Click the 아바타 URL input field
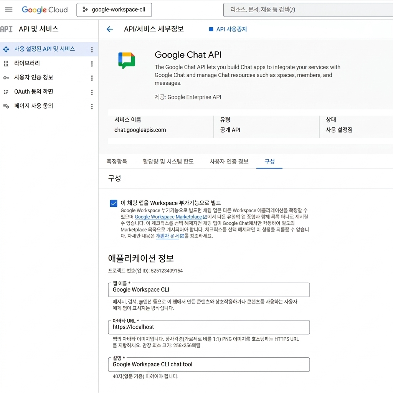 point(209,327)
